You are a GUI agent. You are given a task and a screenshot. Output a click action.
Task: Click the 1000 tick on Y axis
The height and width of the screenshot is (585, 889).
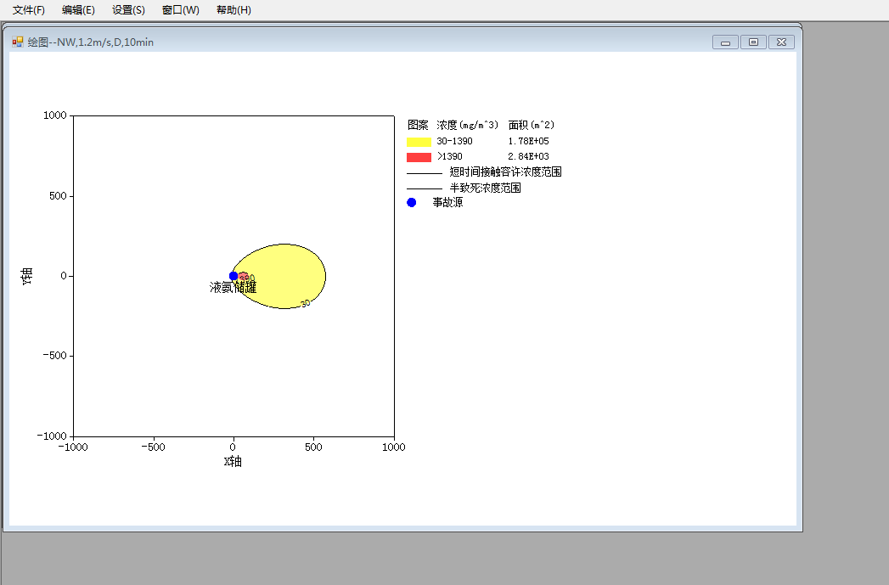pos(55,115)
